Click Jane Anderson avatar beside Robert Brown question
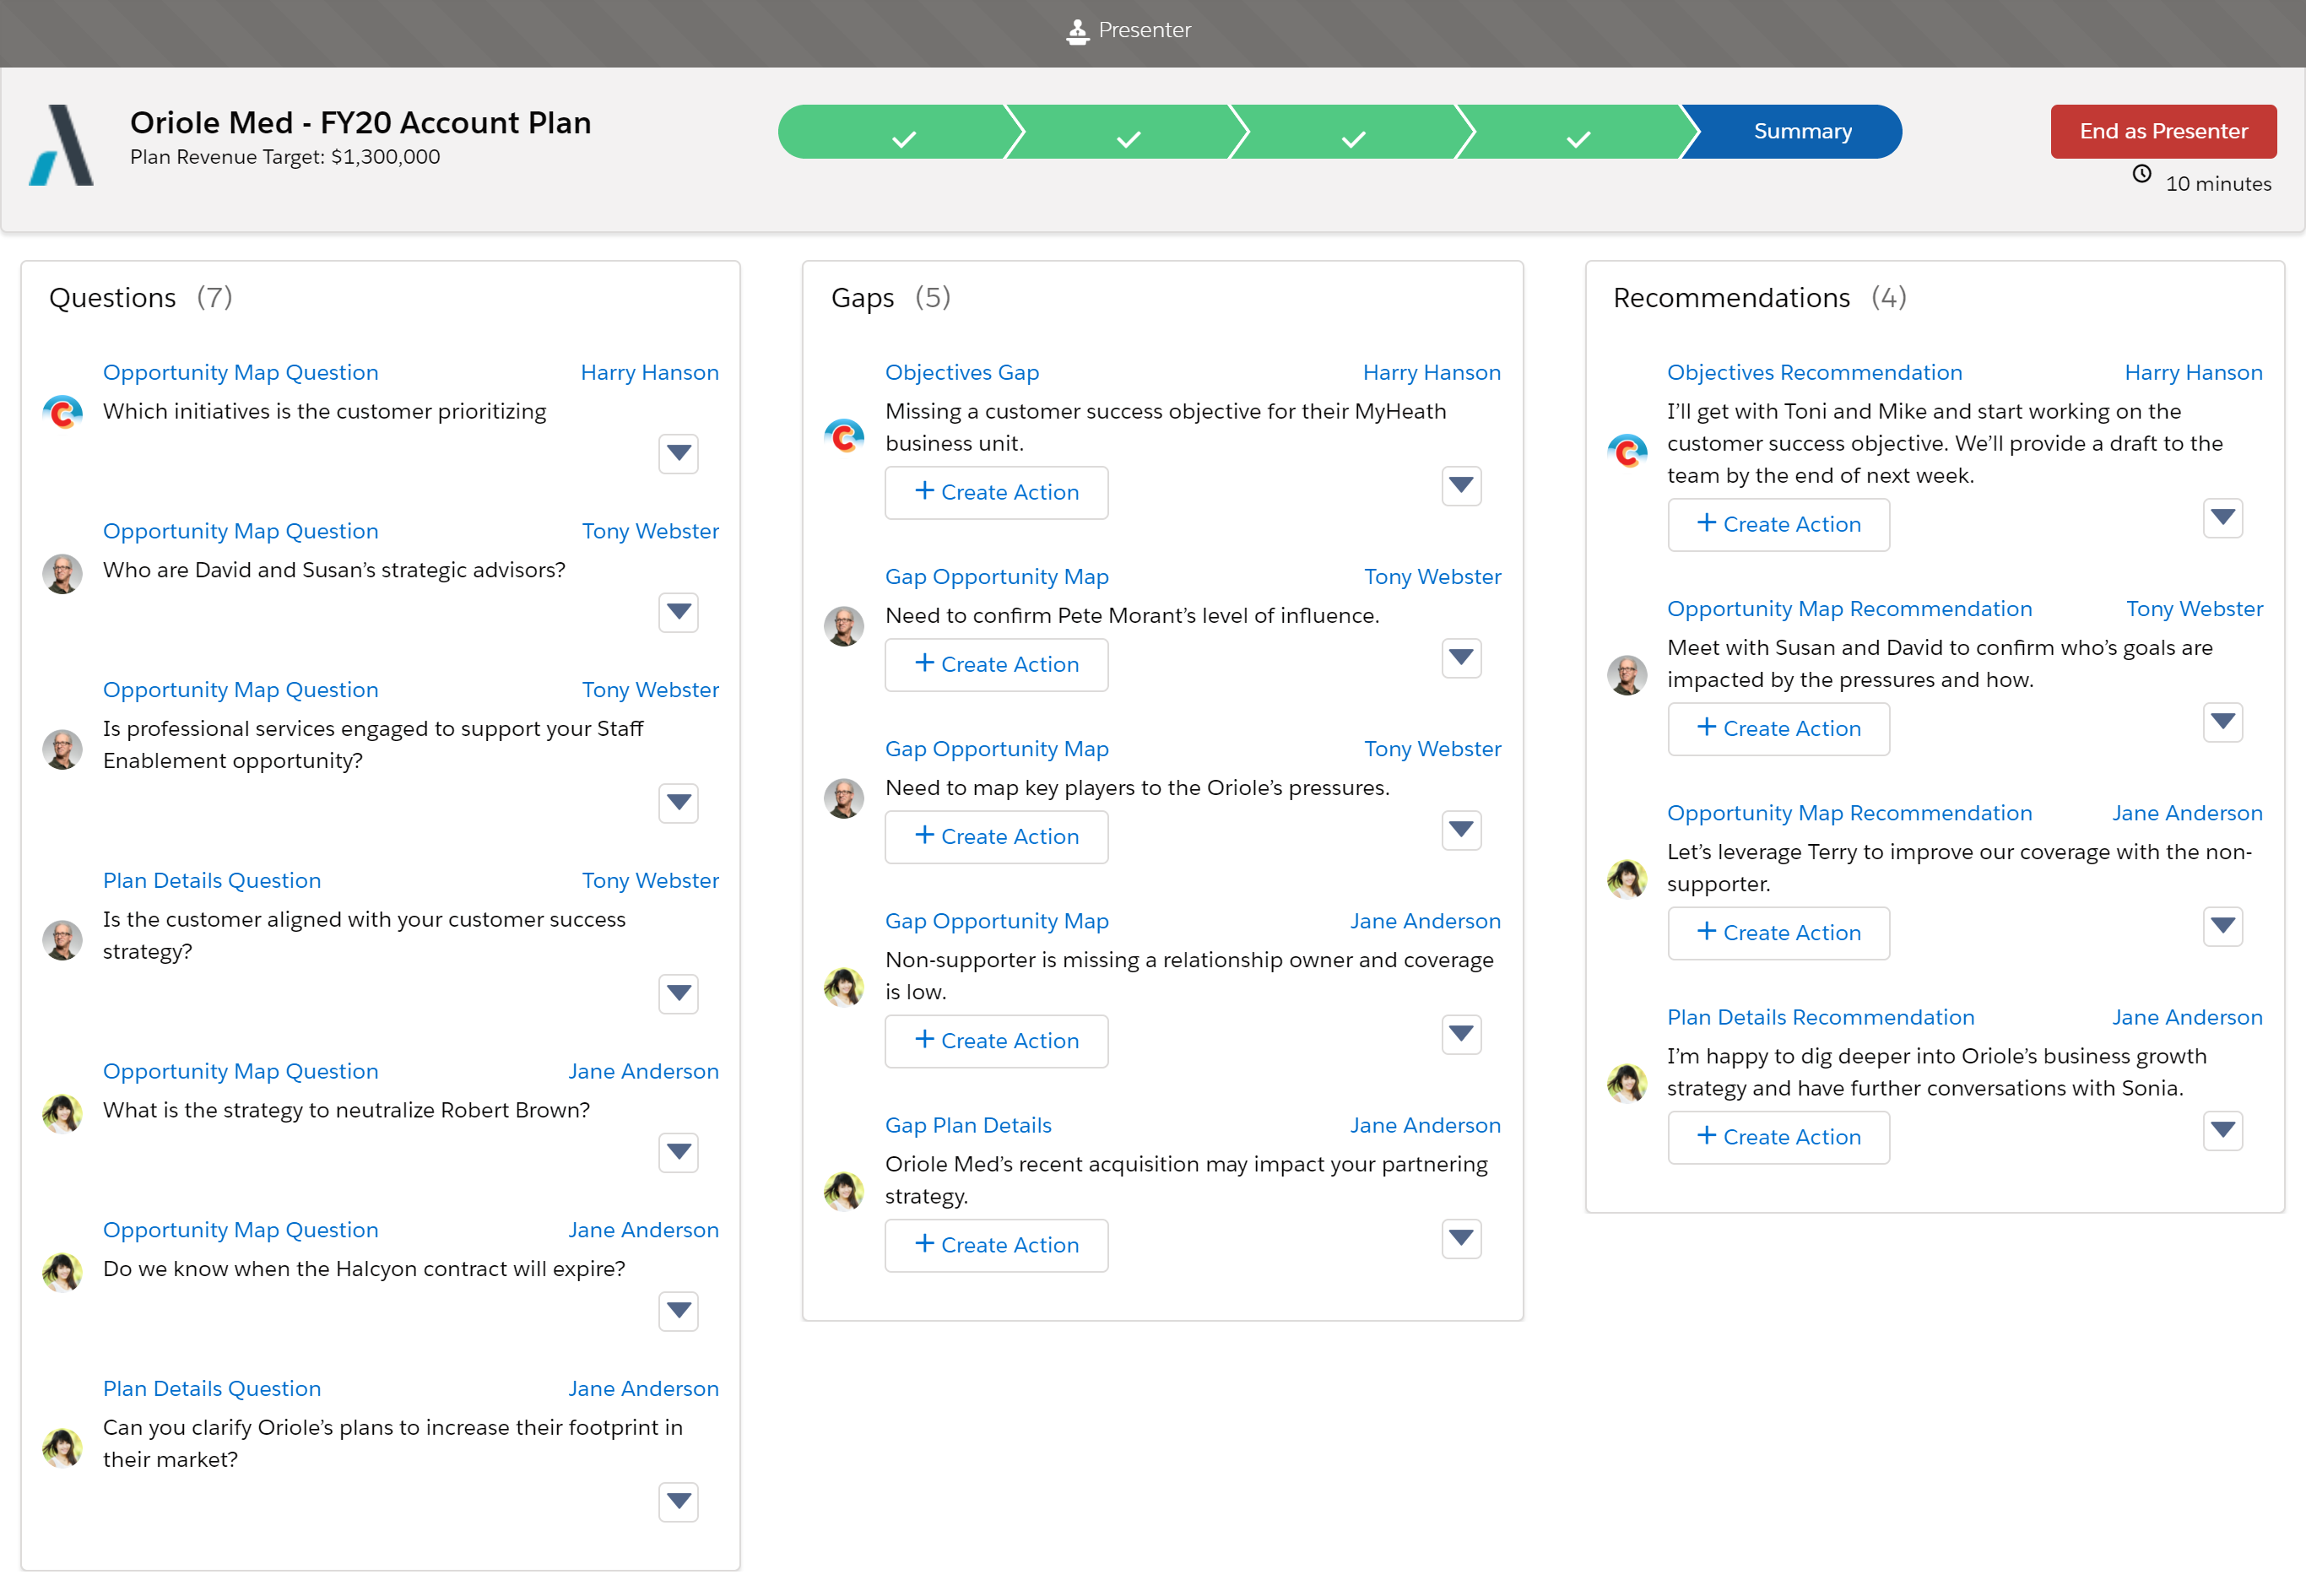Viewport: 2306px width, 1596px height. point(62,1114)
